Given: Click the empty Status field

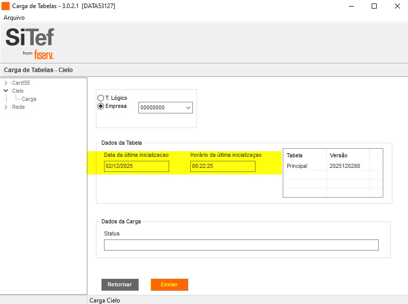Looking at the screenshot, I should point(241,245).
